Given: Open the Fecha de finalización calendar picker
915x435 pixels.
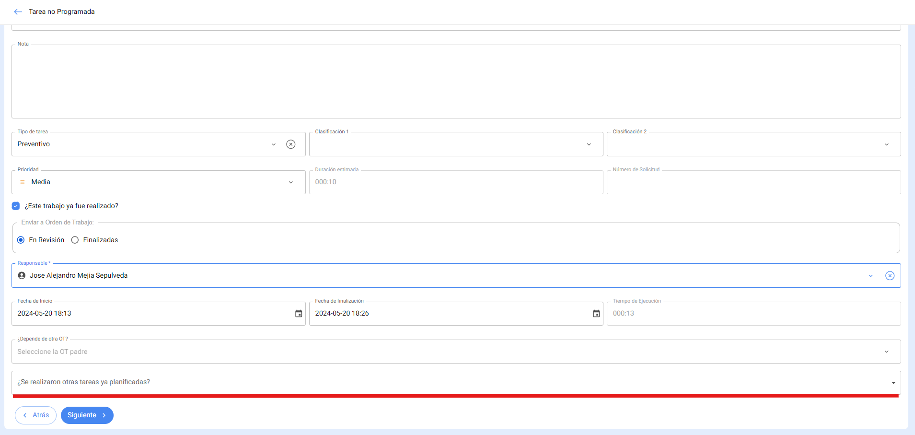Looking at the screenshot, I should 596,314.
